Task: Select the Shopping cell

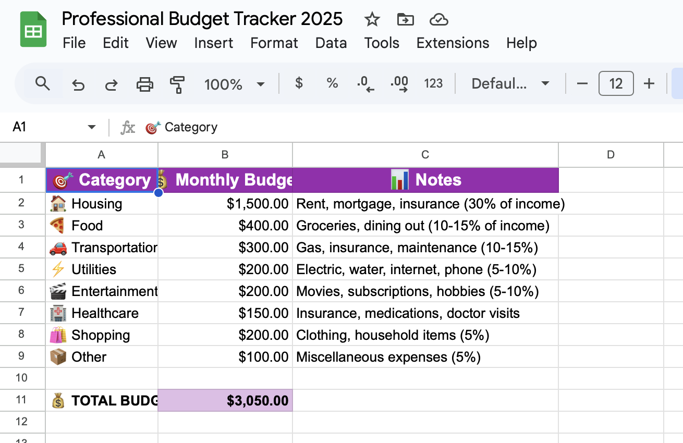Action: 102,335
